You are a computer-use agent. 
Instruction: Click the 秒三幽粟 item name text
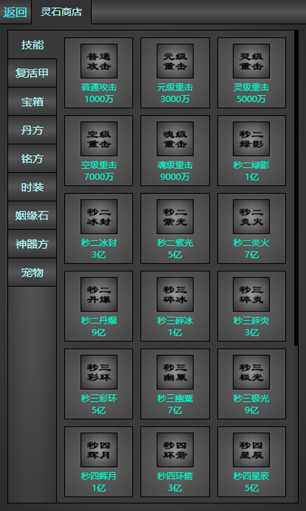coord(175,399)
